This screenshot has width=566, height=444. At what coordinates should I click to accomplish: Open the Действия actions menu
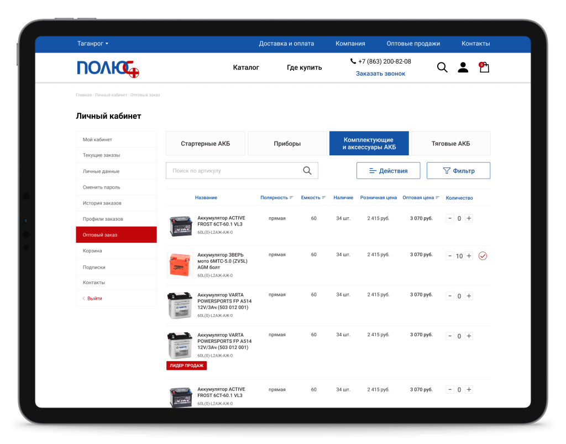click(x=389, y=170)
